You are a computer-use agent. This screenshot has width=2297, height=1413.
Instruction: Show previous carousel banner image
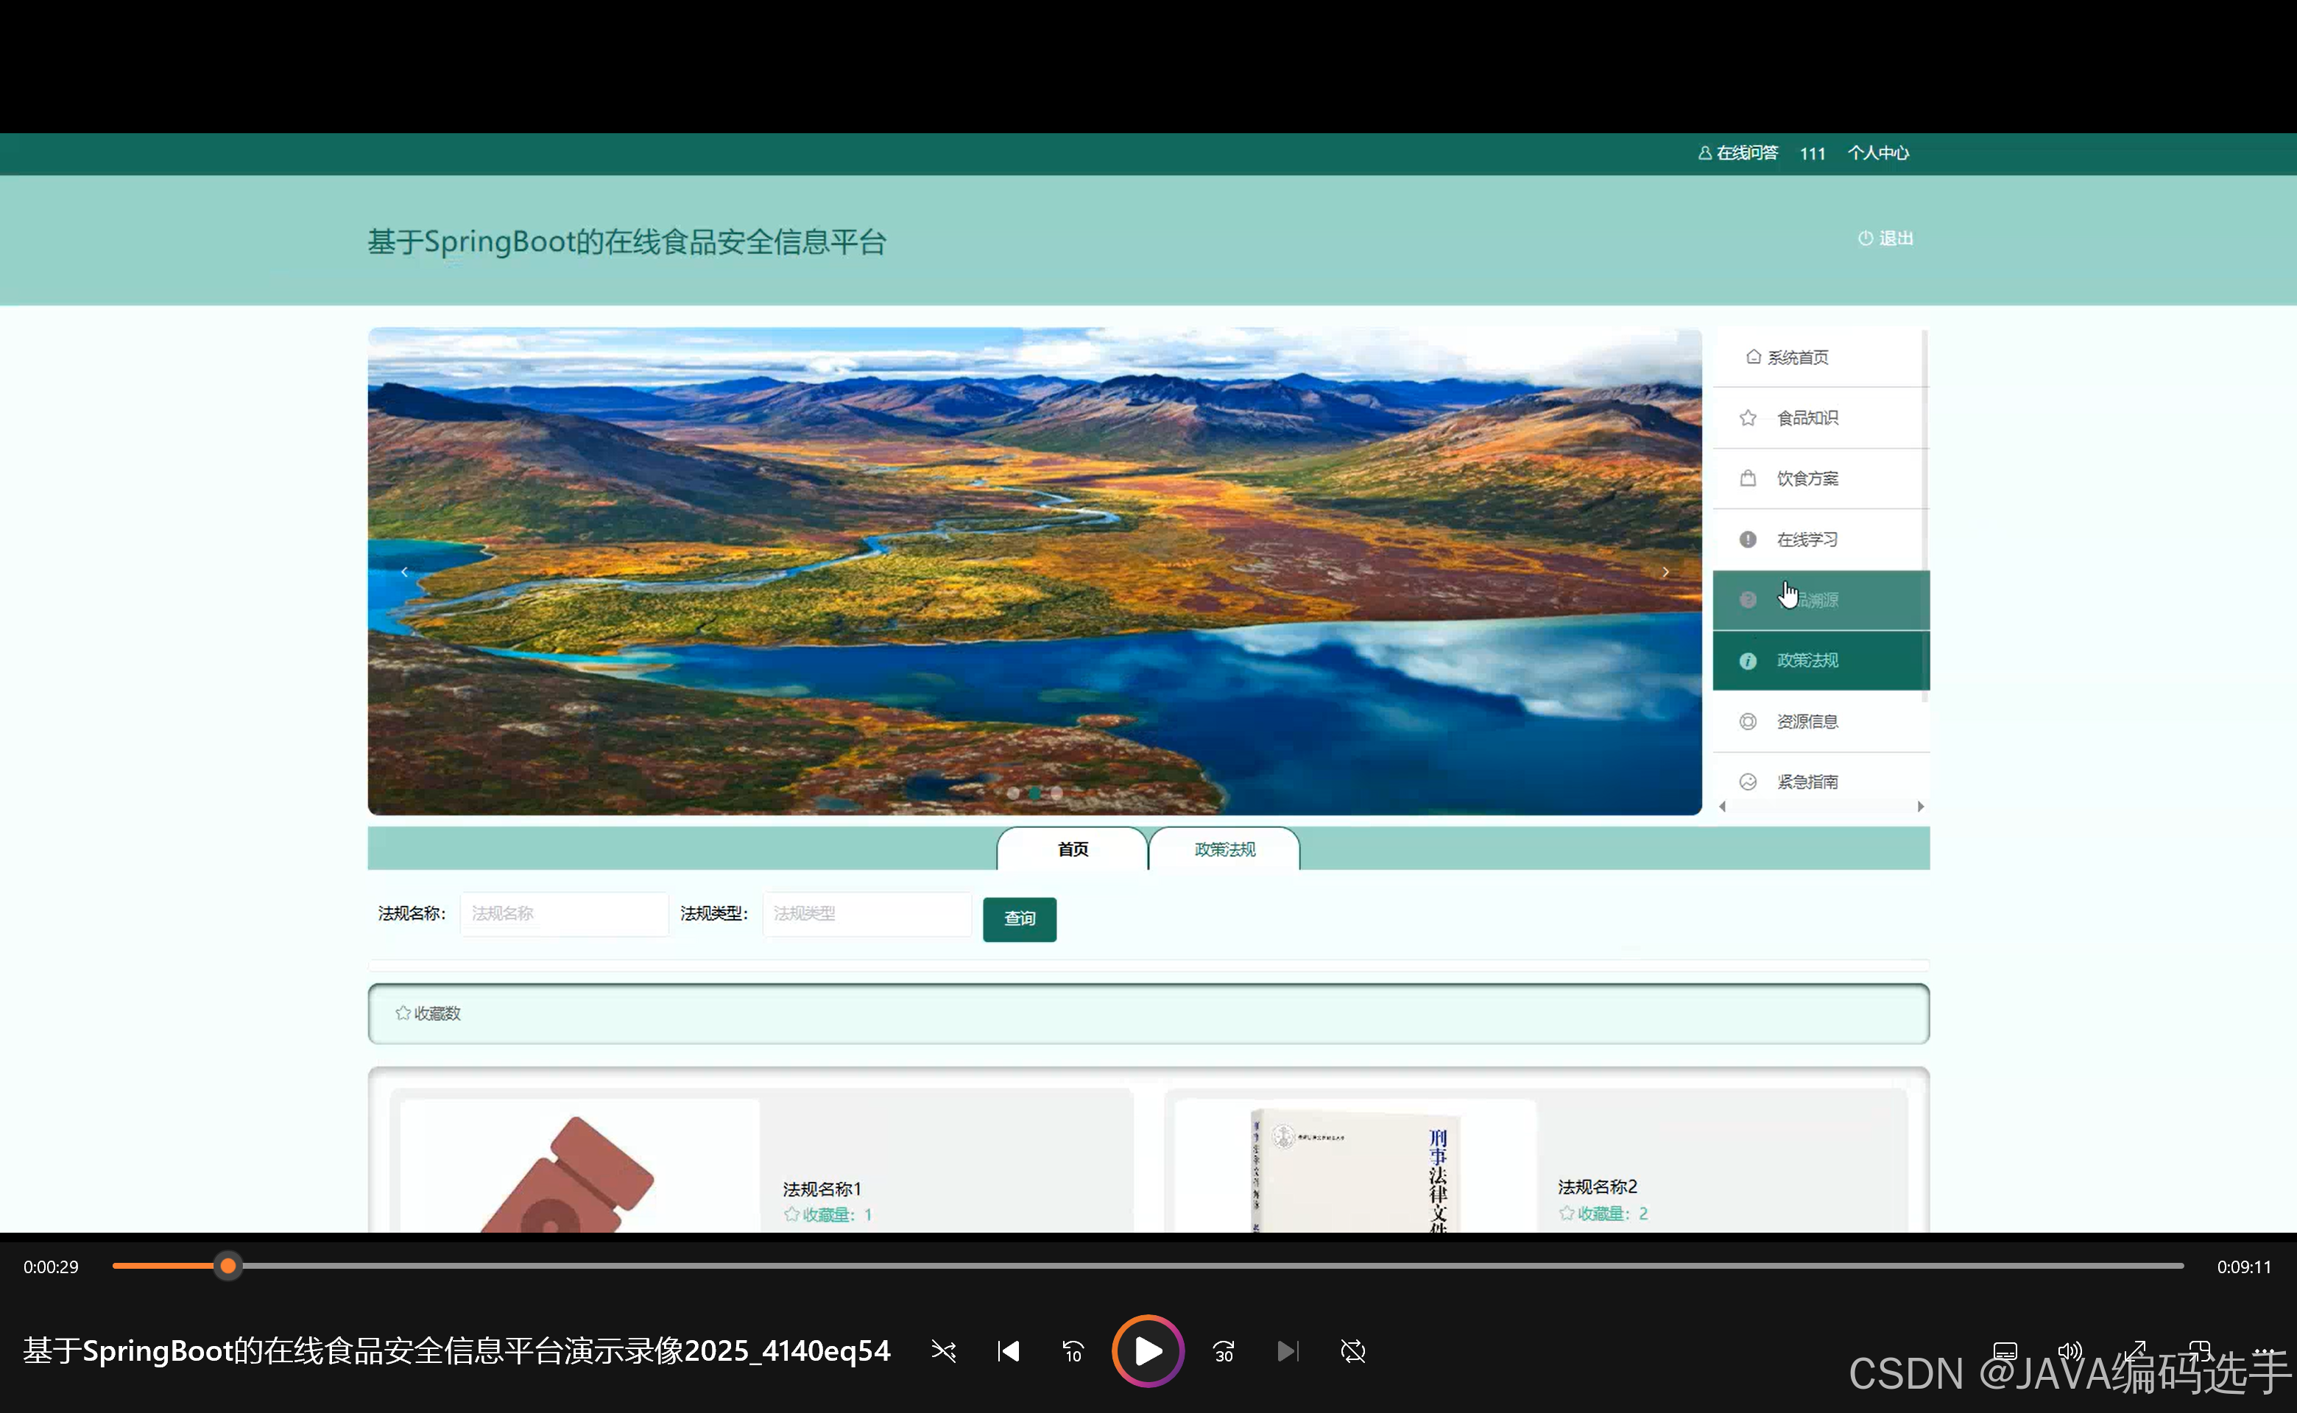404,572
